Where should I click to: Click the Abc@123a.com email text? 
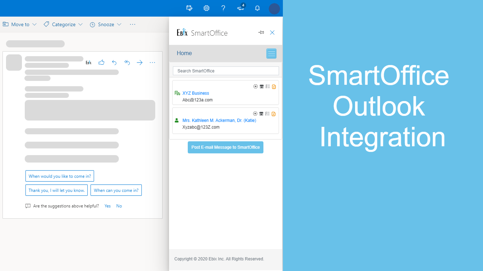[x=198, y=100]
